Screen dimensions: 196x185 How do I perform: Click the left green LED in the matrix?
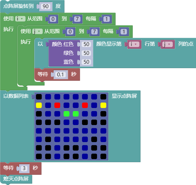click(x=67, y=114)
